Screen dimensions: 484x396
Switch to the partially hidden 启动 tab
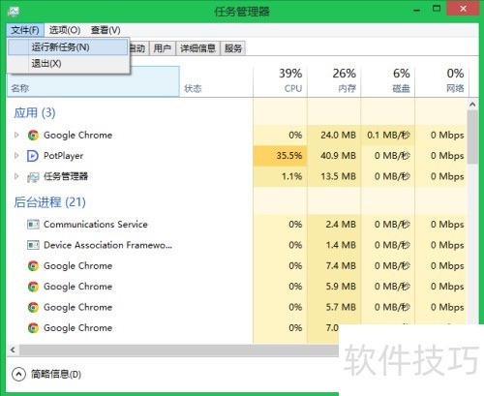[138, 48]
